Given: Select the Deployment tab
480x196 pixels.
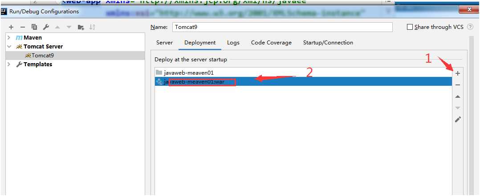Looking at the screenshot, I should [x=200, y=43].
